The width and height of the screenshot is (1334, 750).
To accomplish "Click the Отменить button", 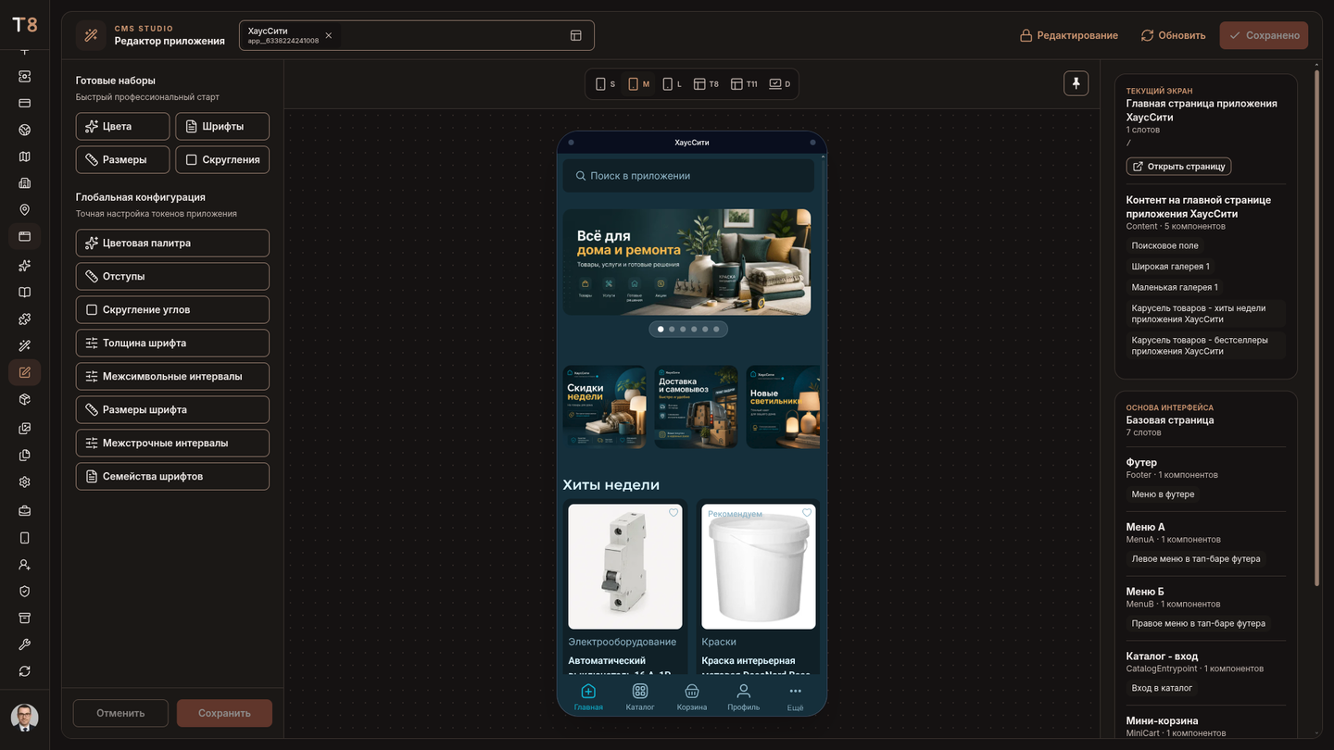I will pyautogui.click(x=120, y=713).
